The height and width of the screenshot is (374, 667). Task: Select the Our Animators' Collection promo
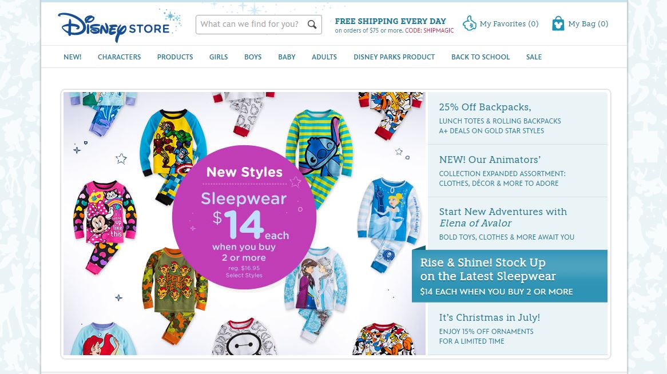tap(518, 170)
